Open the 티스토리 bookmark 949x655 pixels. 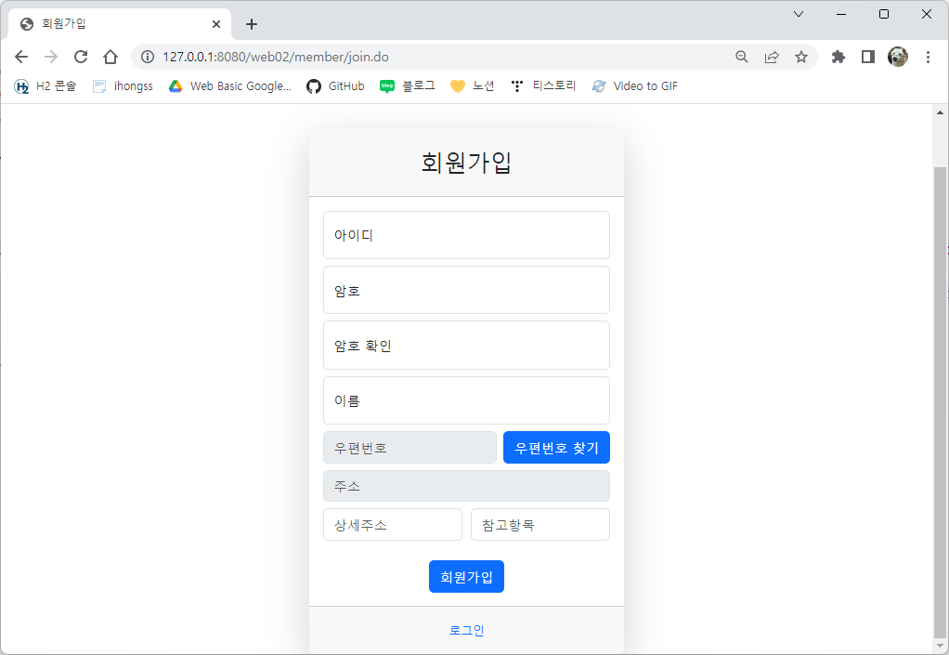click(543, 86)
